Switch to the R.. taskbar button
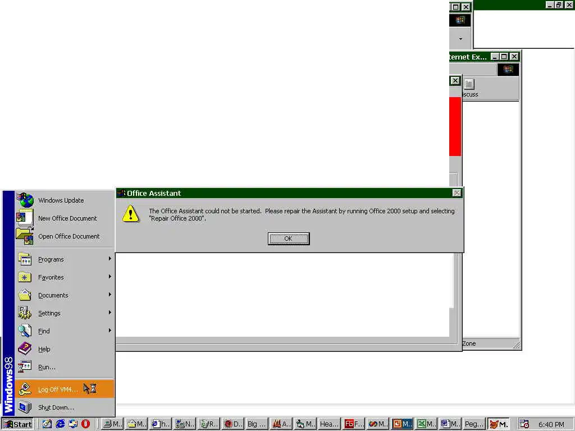This screenshot has width=575, height=431. tap(209, 424)
